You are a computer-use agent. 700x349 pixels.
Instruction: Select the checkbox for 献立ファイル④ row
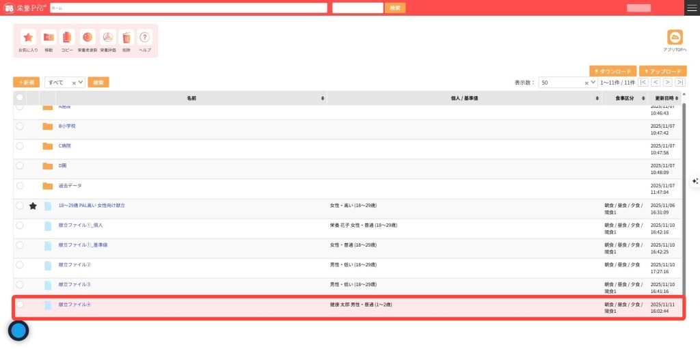[x=20, y=305]
